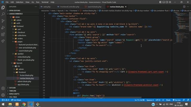The image size is (191, 107).
Task: Change encoding via UTF-8
Action: click(158, 100)
